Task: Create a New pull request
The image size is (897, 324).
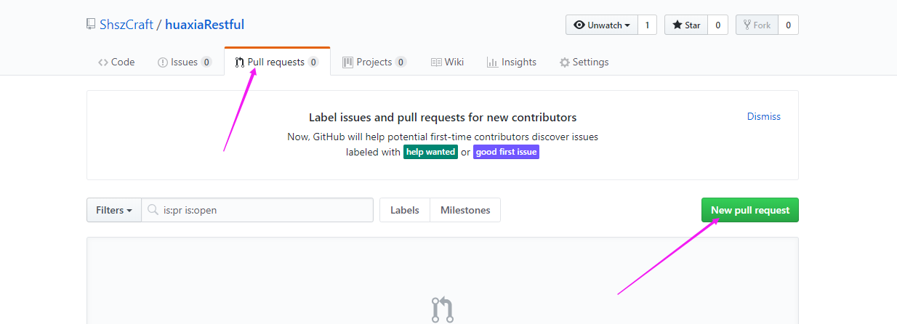Action: (750, 210)
